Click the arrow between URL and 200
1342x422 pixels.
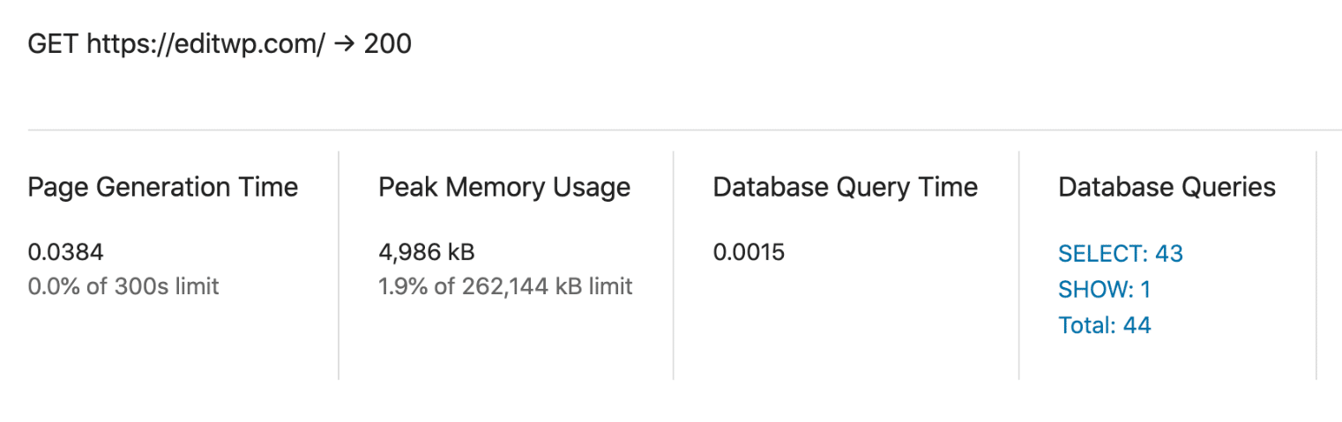pyautogui.click(x=345, y=44)
